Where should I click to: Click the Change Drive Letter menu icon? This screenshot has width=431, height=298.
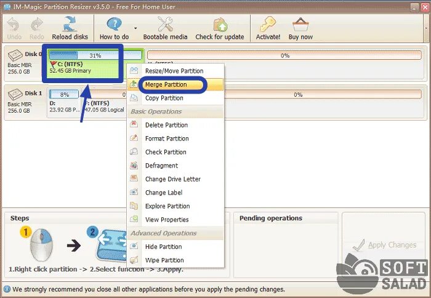point(134,179)
